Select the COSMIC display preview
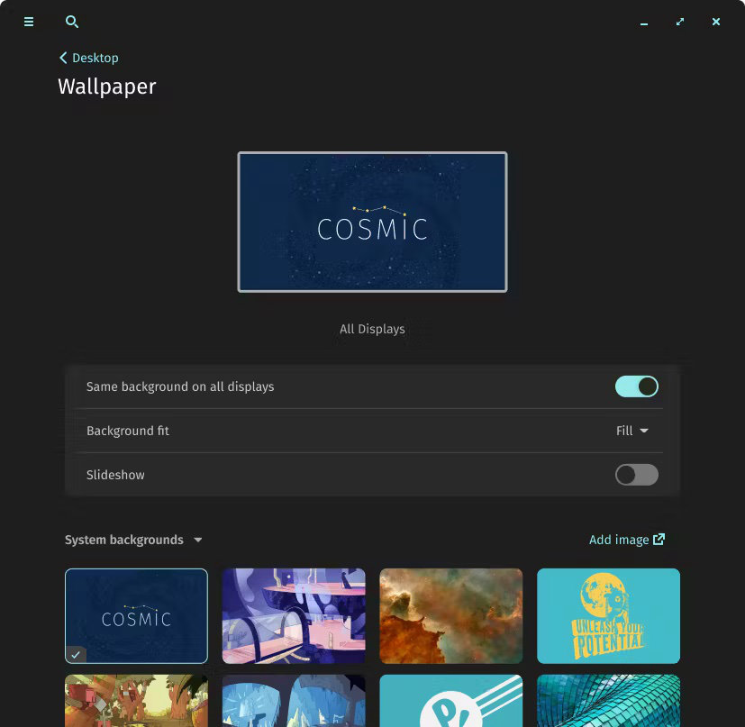The image size is (745, 727). [372, 222]
